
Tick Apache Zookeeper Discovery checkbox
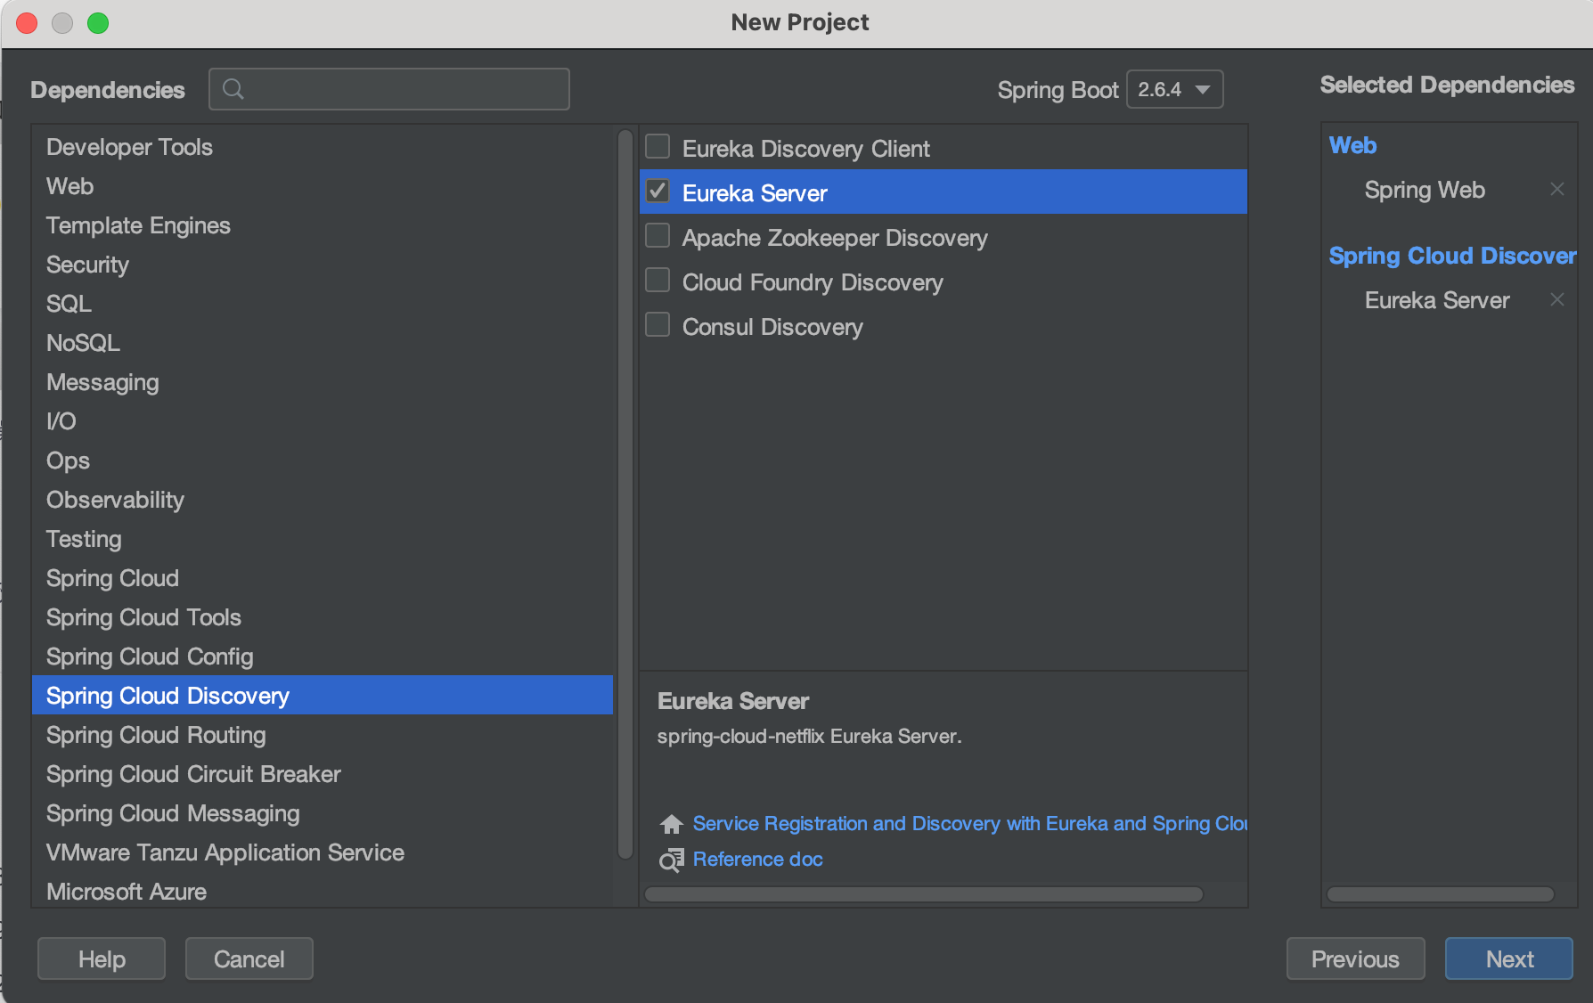(658, 236)
